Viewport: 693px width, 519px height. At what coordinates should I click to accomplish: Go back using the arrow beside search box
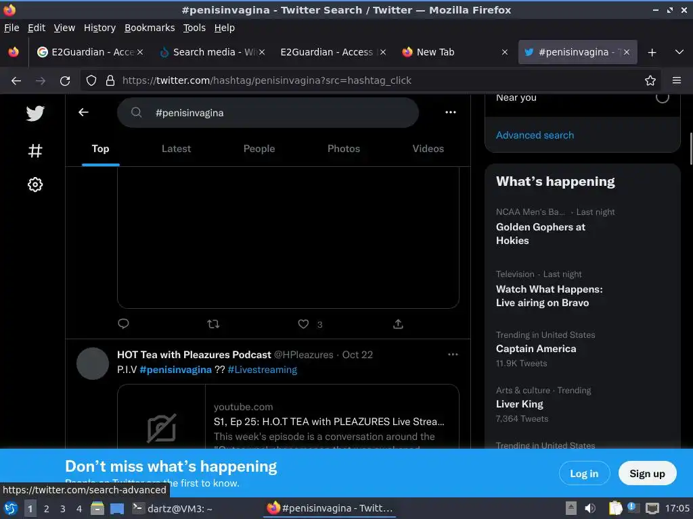pyautogui.click(x=83, y=113)
